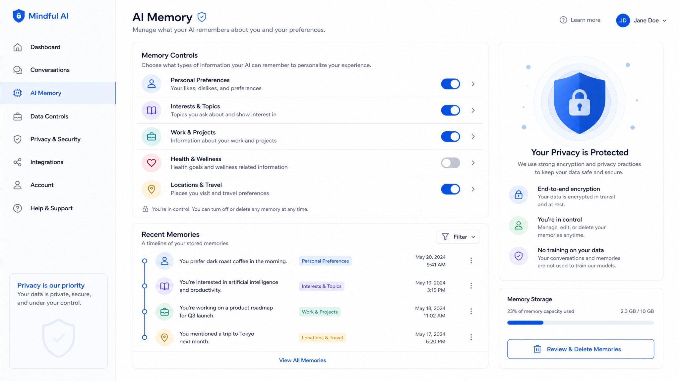The height and width of the screenshot is (381, 679).
Task: Click the Conversations chat bubble icon
Action: tap(18, 70)
